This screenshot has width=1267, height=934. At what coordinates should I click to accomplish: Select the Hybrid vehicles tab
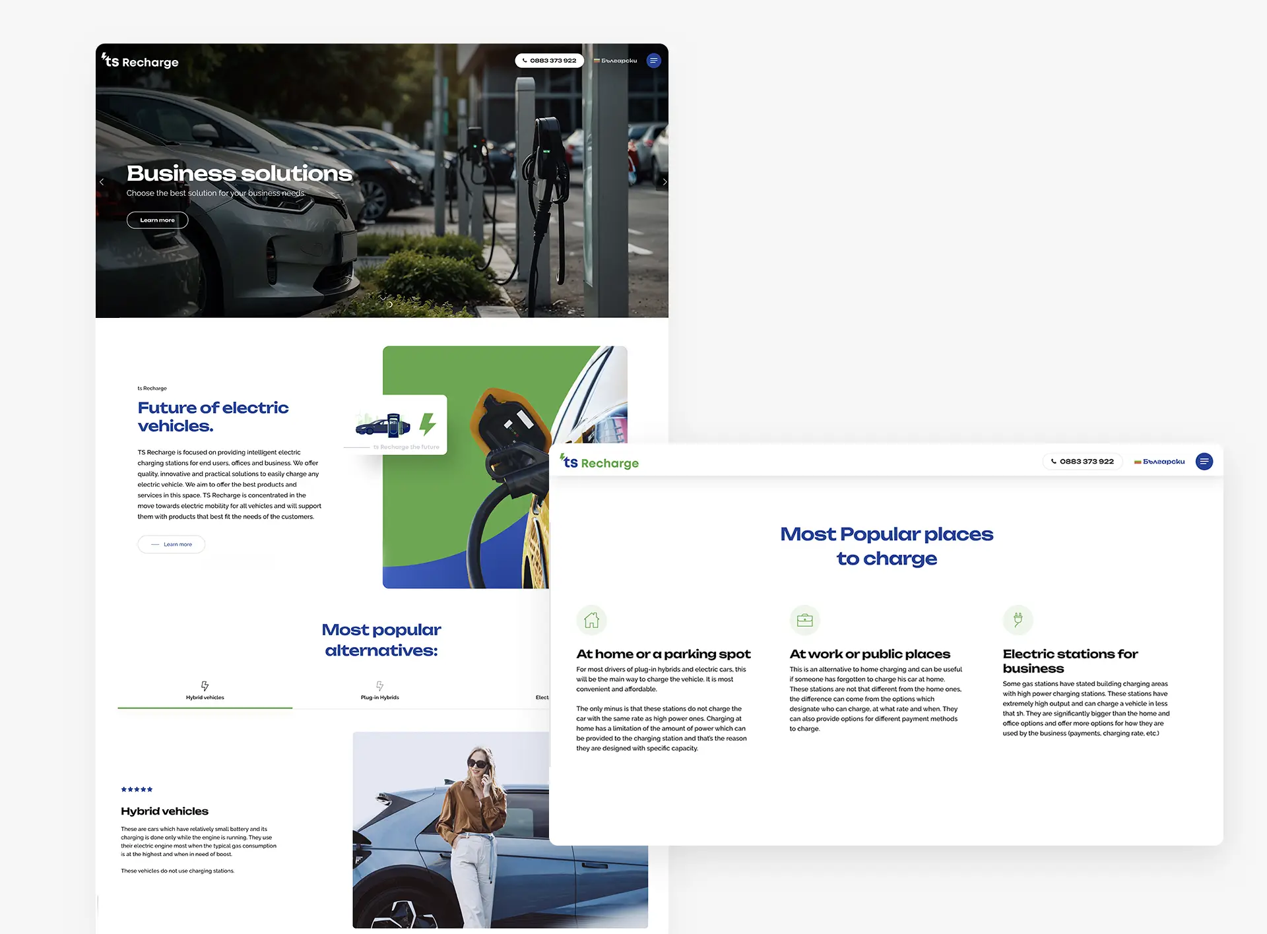tap(205, 691)
